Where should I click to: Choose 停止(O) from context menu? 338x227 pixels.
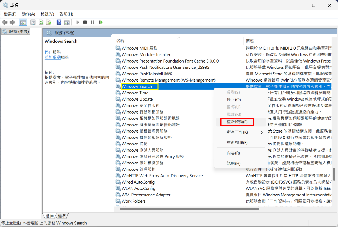(234, 100)
